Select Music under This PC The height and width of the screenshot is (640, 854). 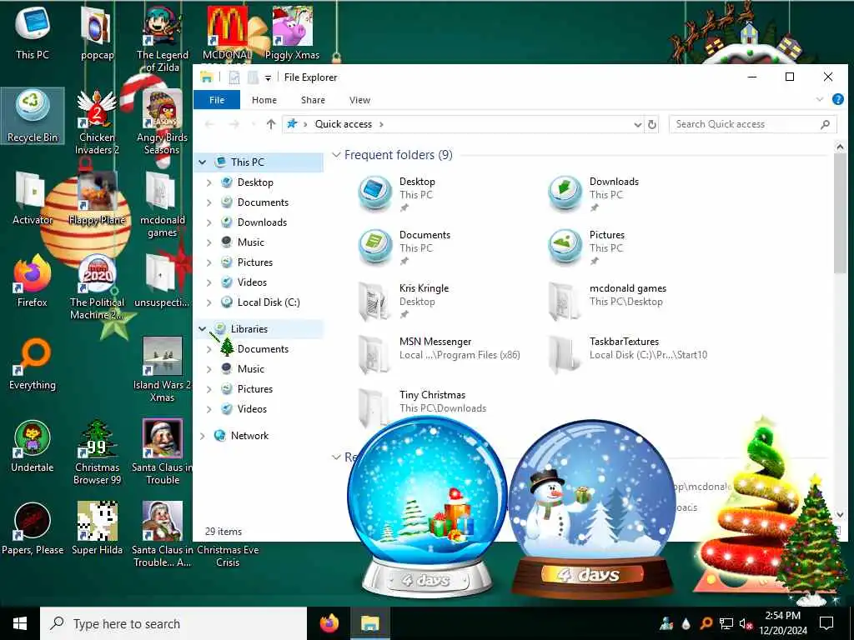pos(250,242)
